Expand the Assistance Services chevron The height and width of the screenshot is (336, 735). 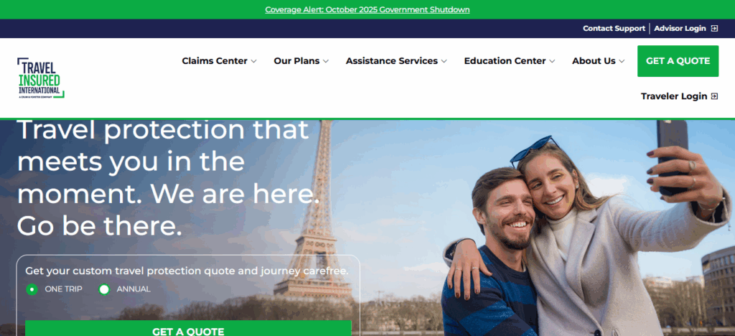(444, 62)
